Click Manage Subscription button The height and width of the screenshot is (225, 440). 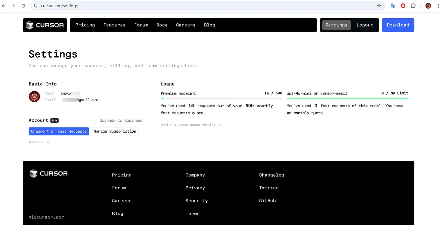click(x=115, y=131)
